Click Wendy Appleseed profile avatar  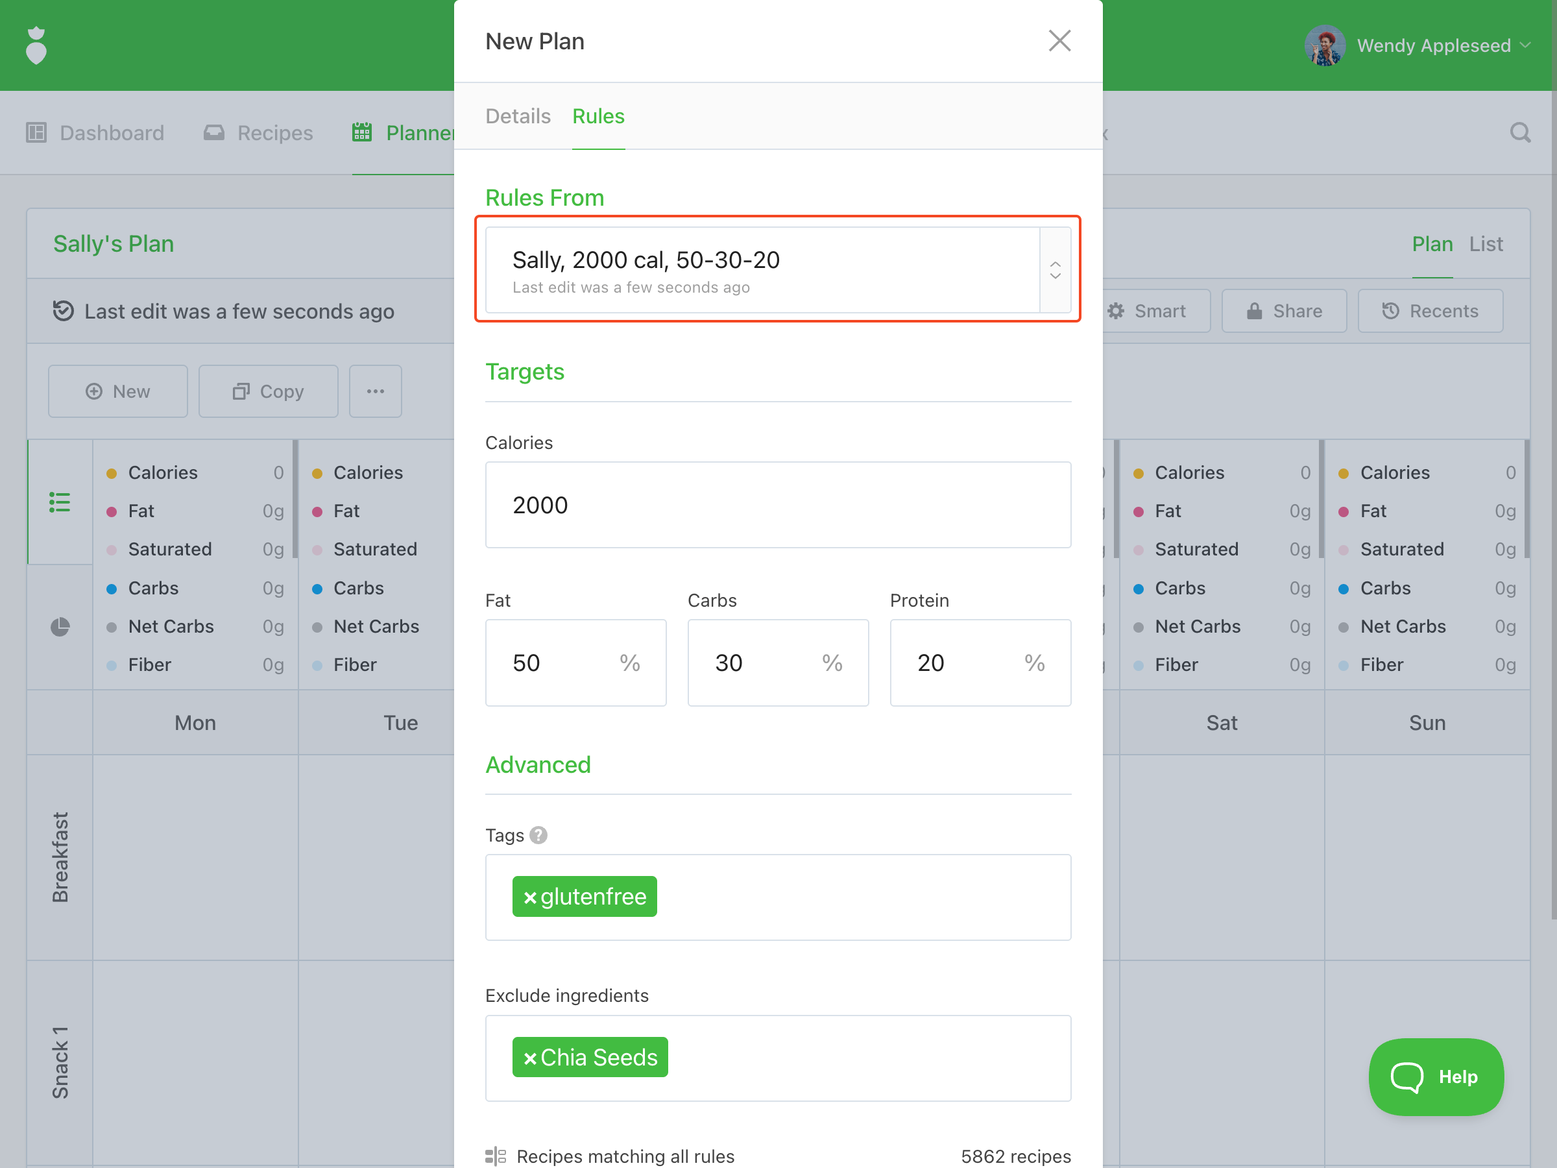point(1325,46)
